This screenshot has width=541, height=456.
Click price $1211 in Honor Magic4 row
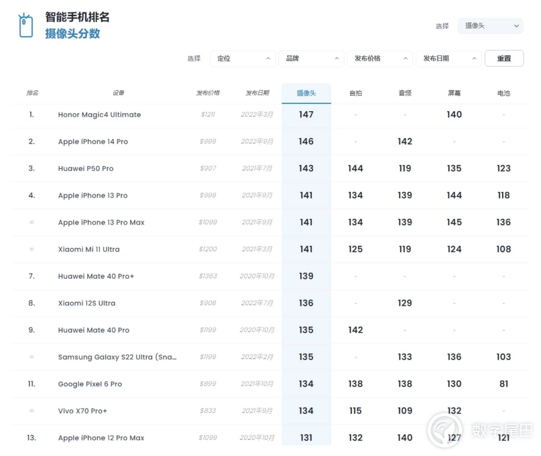[208, 114]
